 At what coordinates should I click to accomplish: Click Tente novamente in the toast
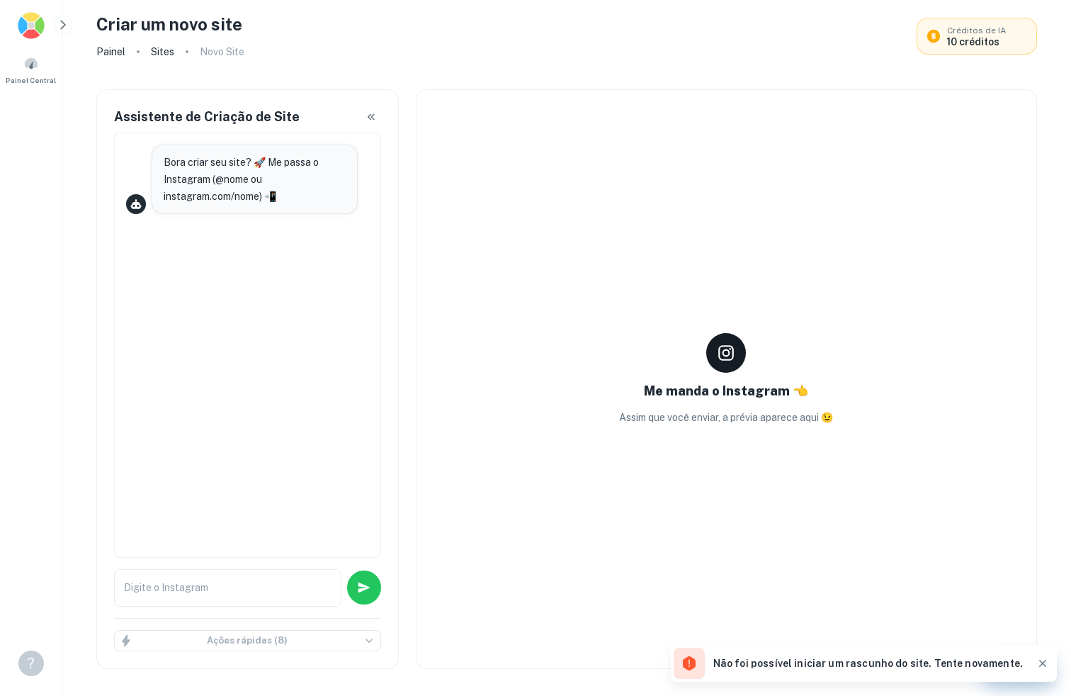click(976, 663)
